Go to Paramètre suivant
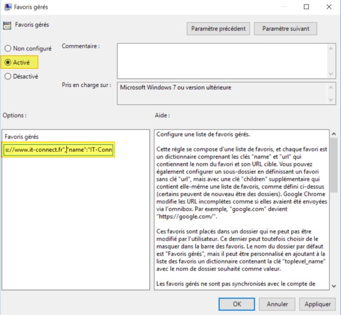This screenshot has width=341, height=315. 285,29
